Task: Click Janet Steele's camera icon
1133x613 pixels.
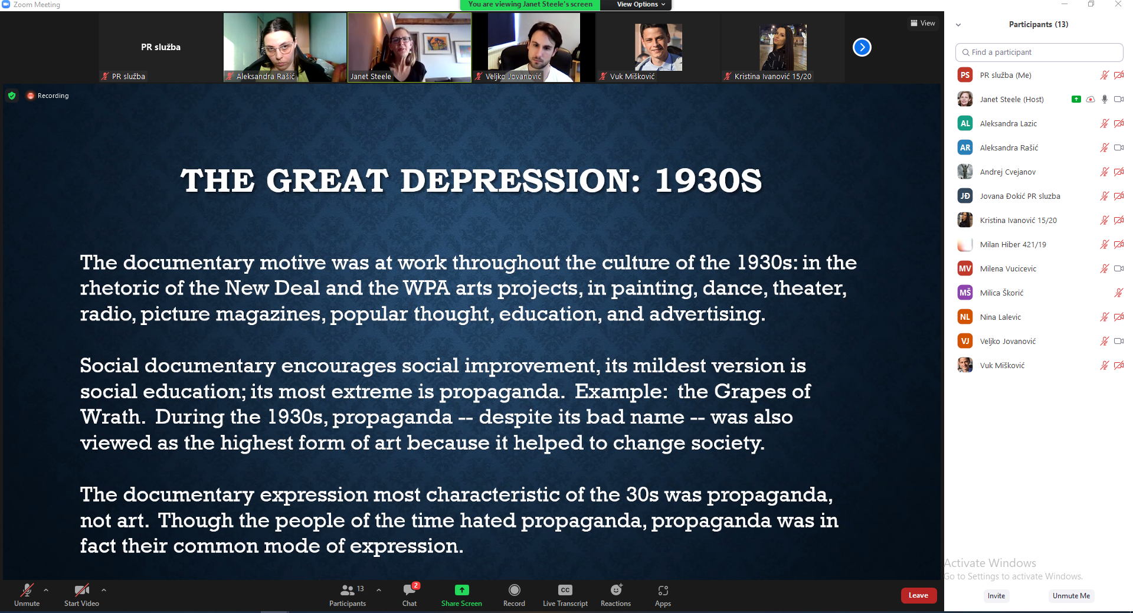Action: coord(1118,99)
